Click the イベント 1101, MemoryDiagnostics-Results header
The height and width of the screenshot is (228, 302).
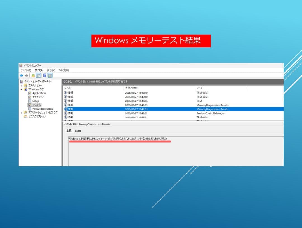pos(87,124)
